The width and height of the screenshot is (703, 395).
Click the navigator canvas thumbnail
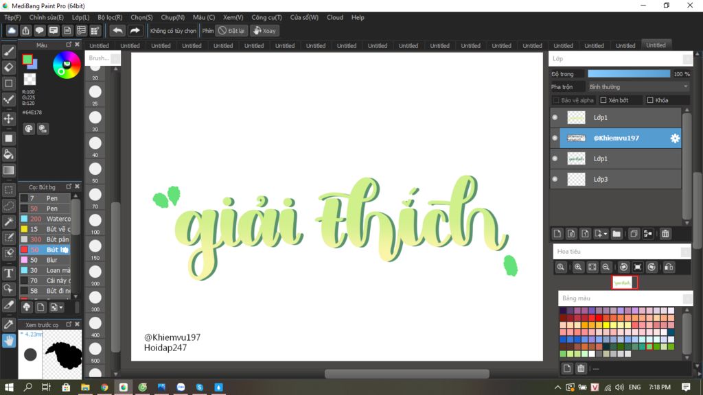(624, 283)
